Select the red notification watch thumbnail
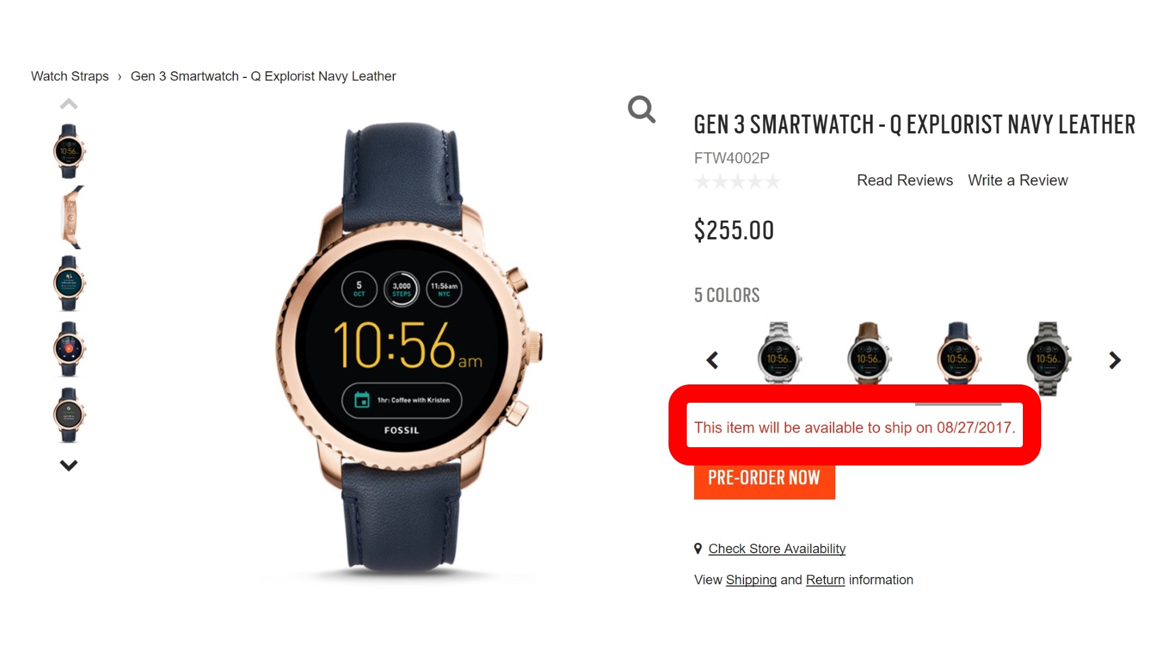 (x=69, y=349)
